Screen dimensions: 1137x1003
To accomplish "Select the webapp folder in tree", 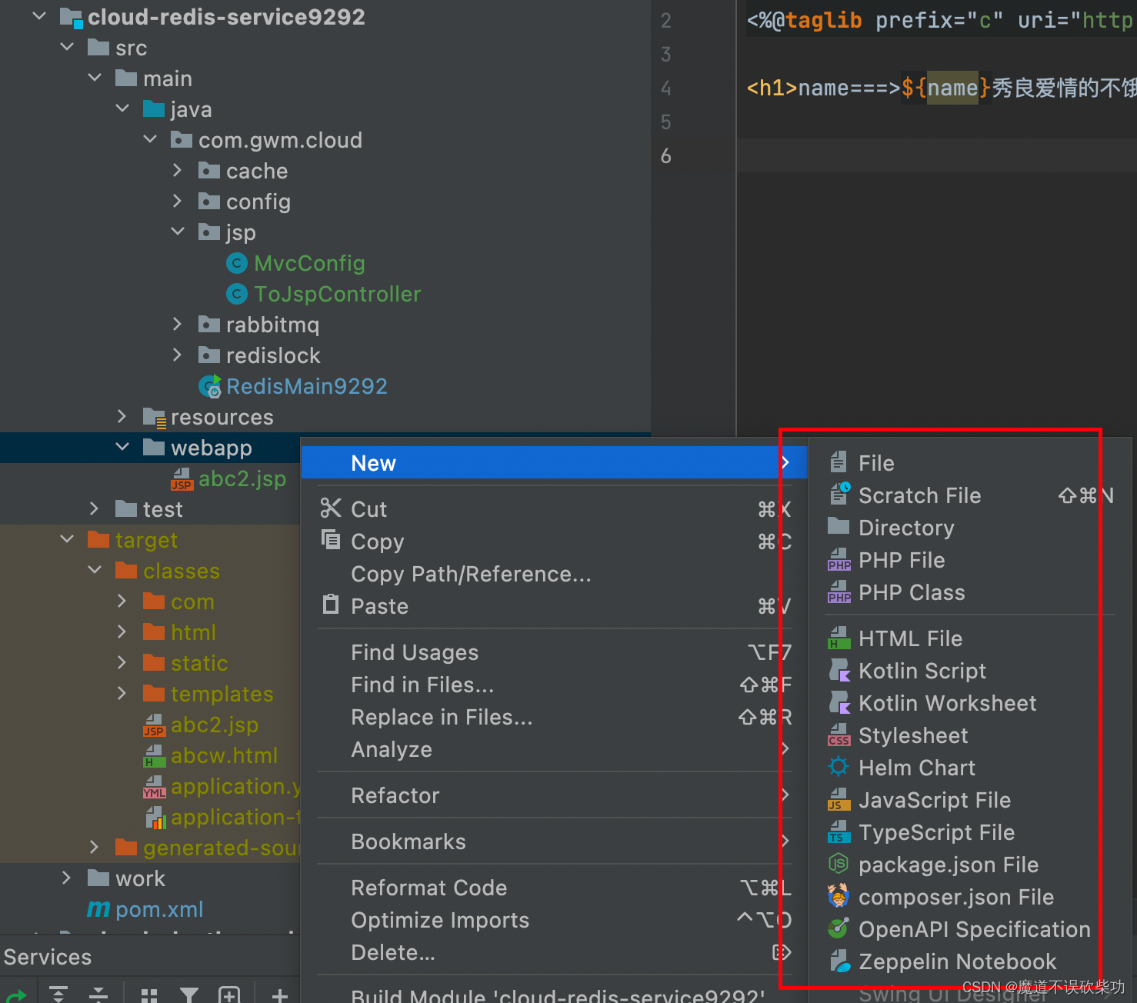I will coord(211,448).
